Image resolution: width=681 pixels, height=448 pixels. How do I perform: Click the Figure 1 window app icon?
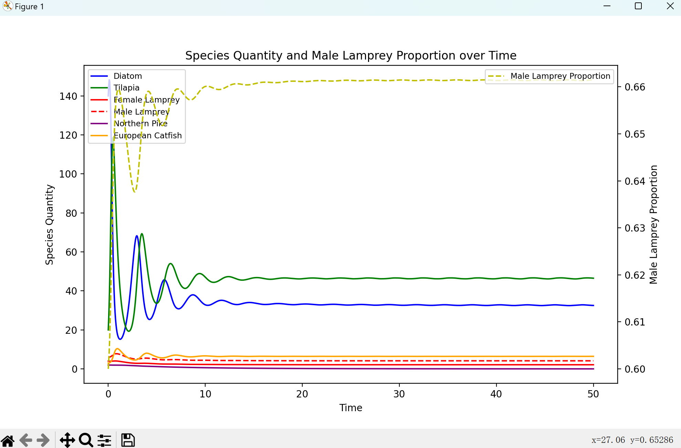pyautogui.click(x=8, y=6)
